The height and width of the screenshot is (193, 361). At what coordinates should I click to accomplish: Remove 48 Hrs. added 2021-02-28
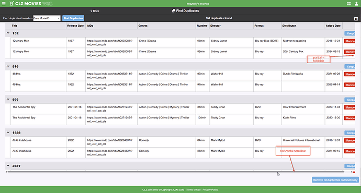pyautogui.click(x=349, y=74)
